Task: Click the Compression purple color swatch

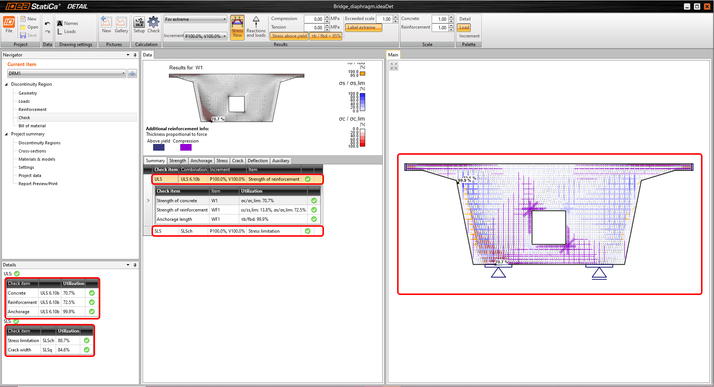Action: point(186,147)
